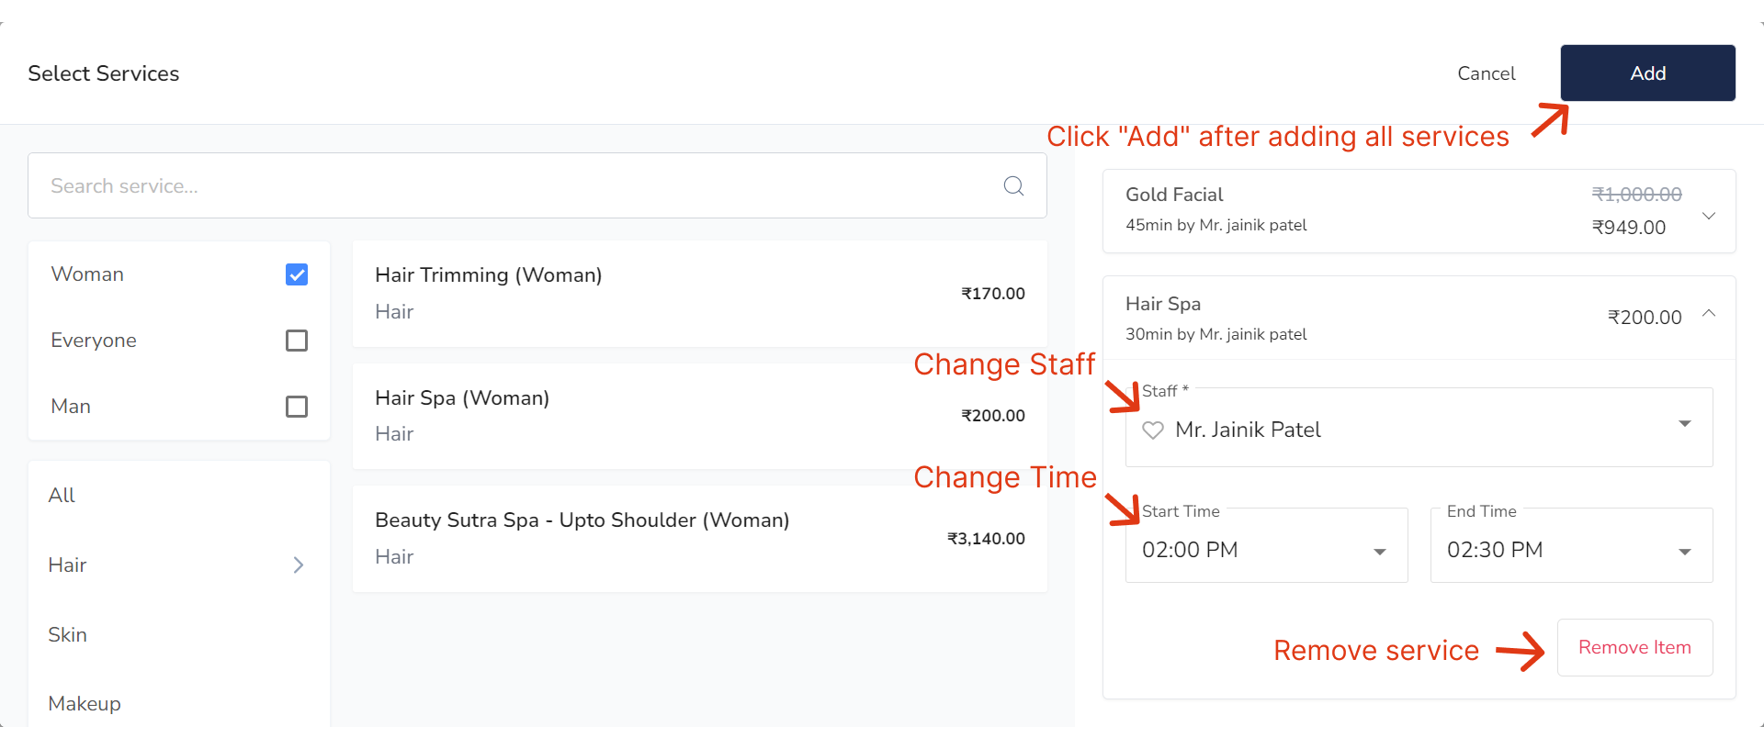Viewport: 1764px width, 749px height.
Task: Open the End Time dropdown
Action: pos(1684,552)
